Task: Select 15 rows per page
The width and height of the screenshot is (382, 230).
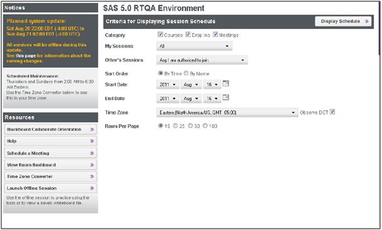Action: point(161,126)
